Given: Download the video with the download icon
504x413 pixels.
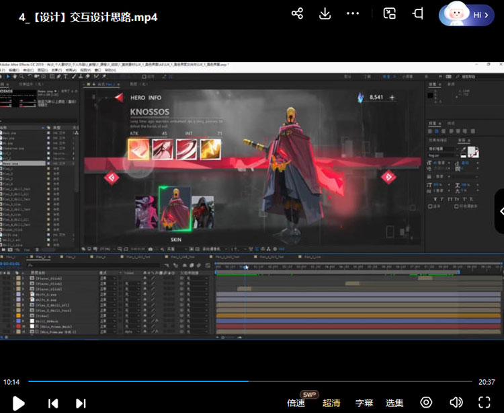Looking at the screenshot, I should coord(325,13).
